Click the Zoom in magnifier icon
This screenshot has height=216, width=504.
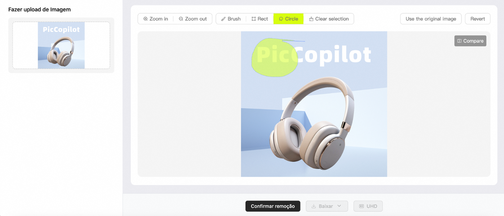145,19
